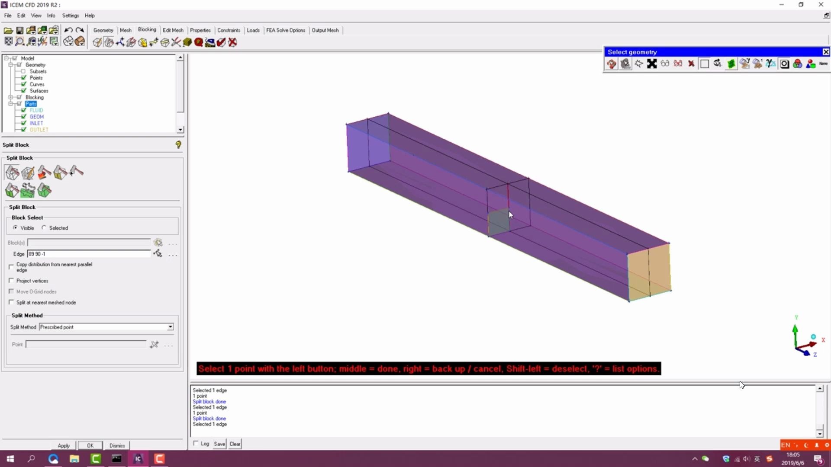Enable Copy distribution from nearest parallel edge
Viewport: 831px width, 467px height.
11,267
